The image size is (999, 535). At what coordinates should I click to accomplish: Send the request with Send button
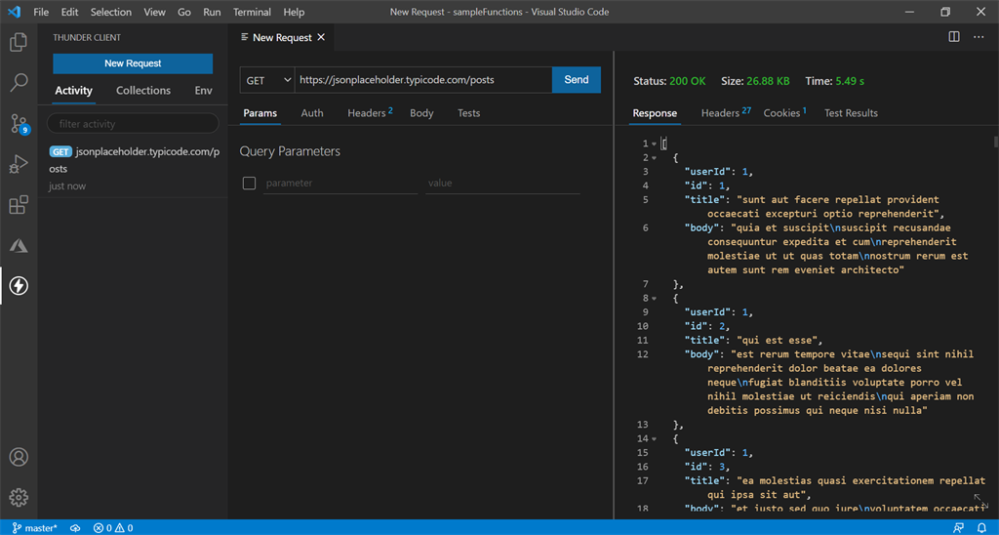[x=577, y=80]
